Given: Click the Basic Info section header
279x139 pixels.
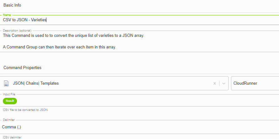Looking at the screenshot, I should (12, 5).
